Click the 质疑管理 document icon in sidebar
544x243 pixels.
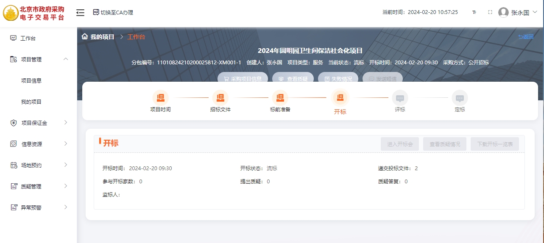tap(13, 186)
